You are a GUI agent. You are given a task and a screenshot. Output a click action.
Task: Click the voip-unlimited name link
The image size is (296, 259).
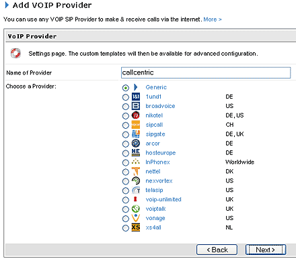coord(163,199)
